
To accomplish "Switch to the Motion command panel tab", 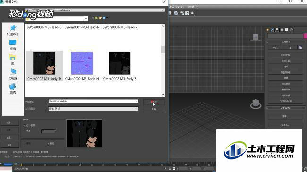I will click(282, 30).
